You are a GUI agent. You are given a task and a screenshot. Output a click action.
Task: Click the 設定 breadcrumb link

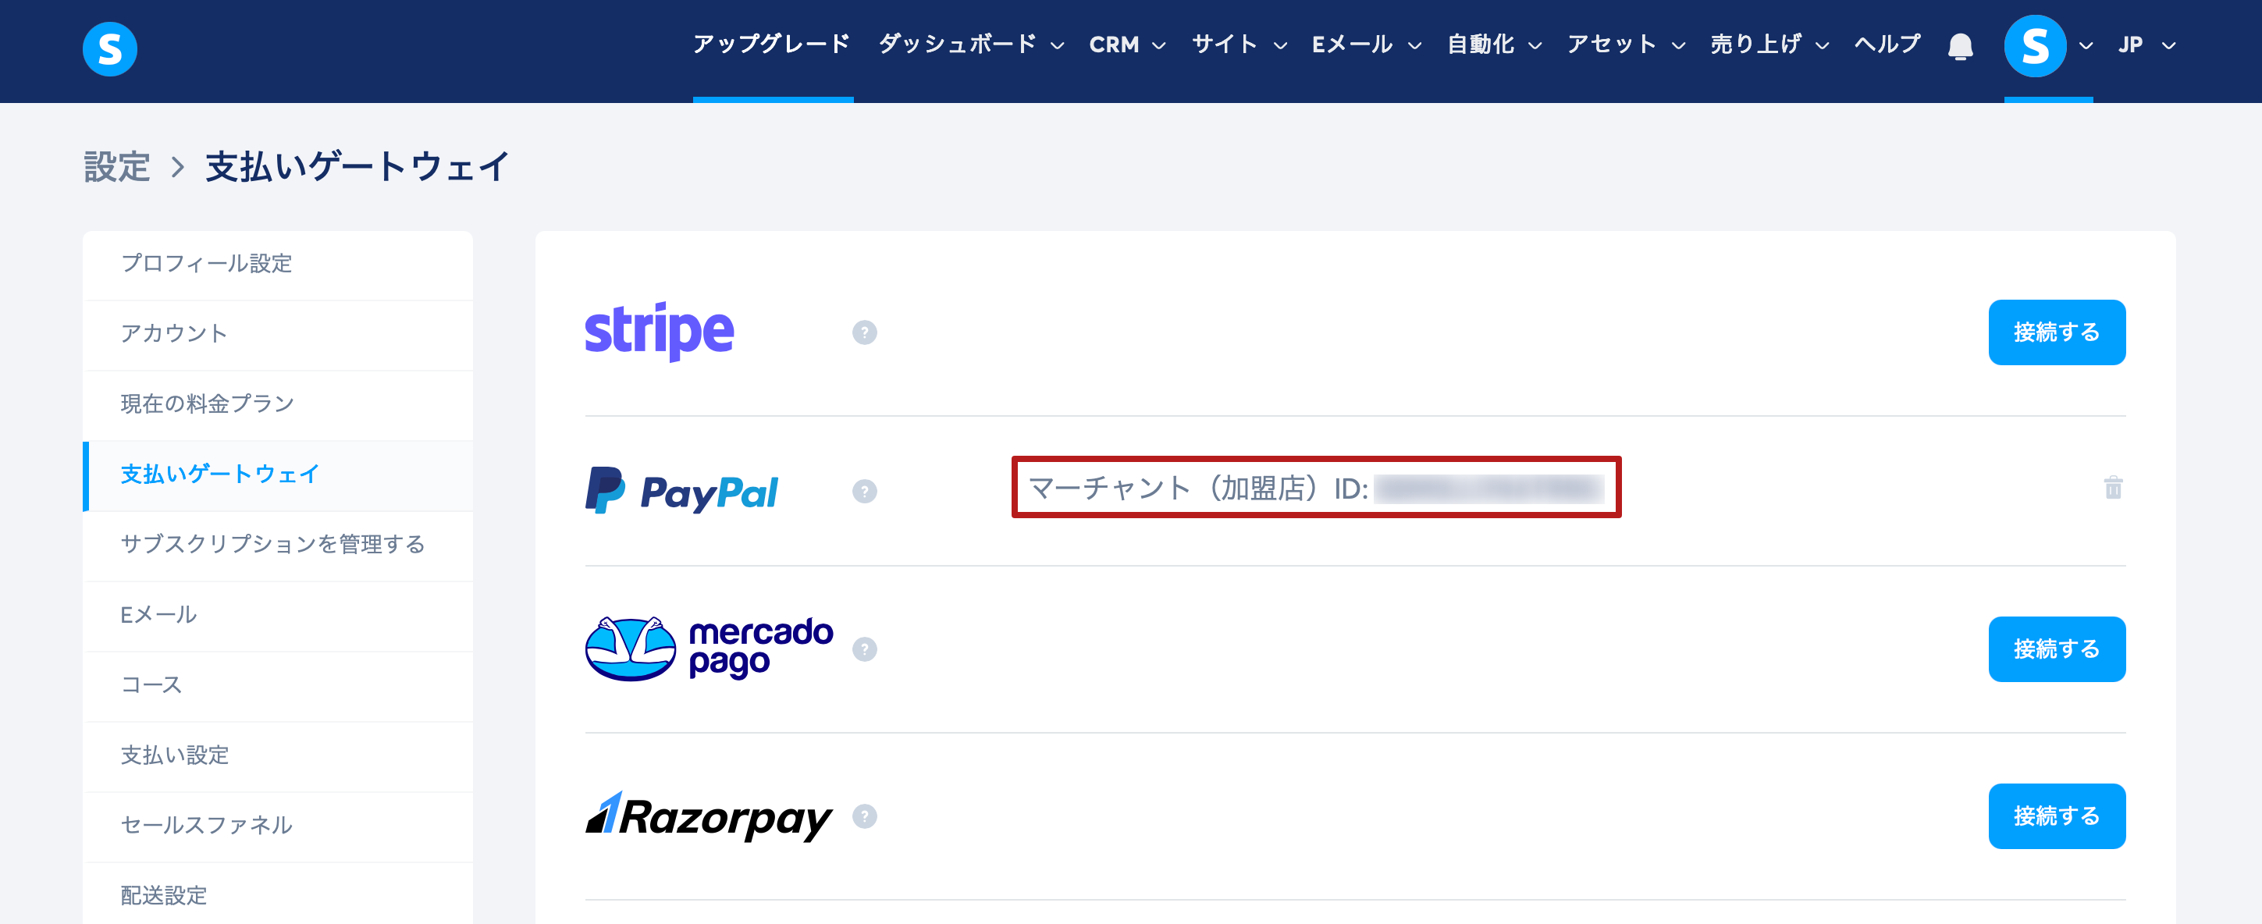click(x=117, y=167)
